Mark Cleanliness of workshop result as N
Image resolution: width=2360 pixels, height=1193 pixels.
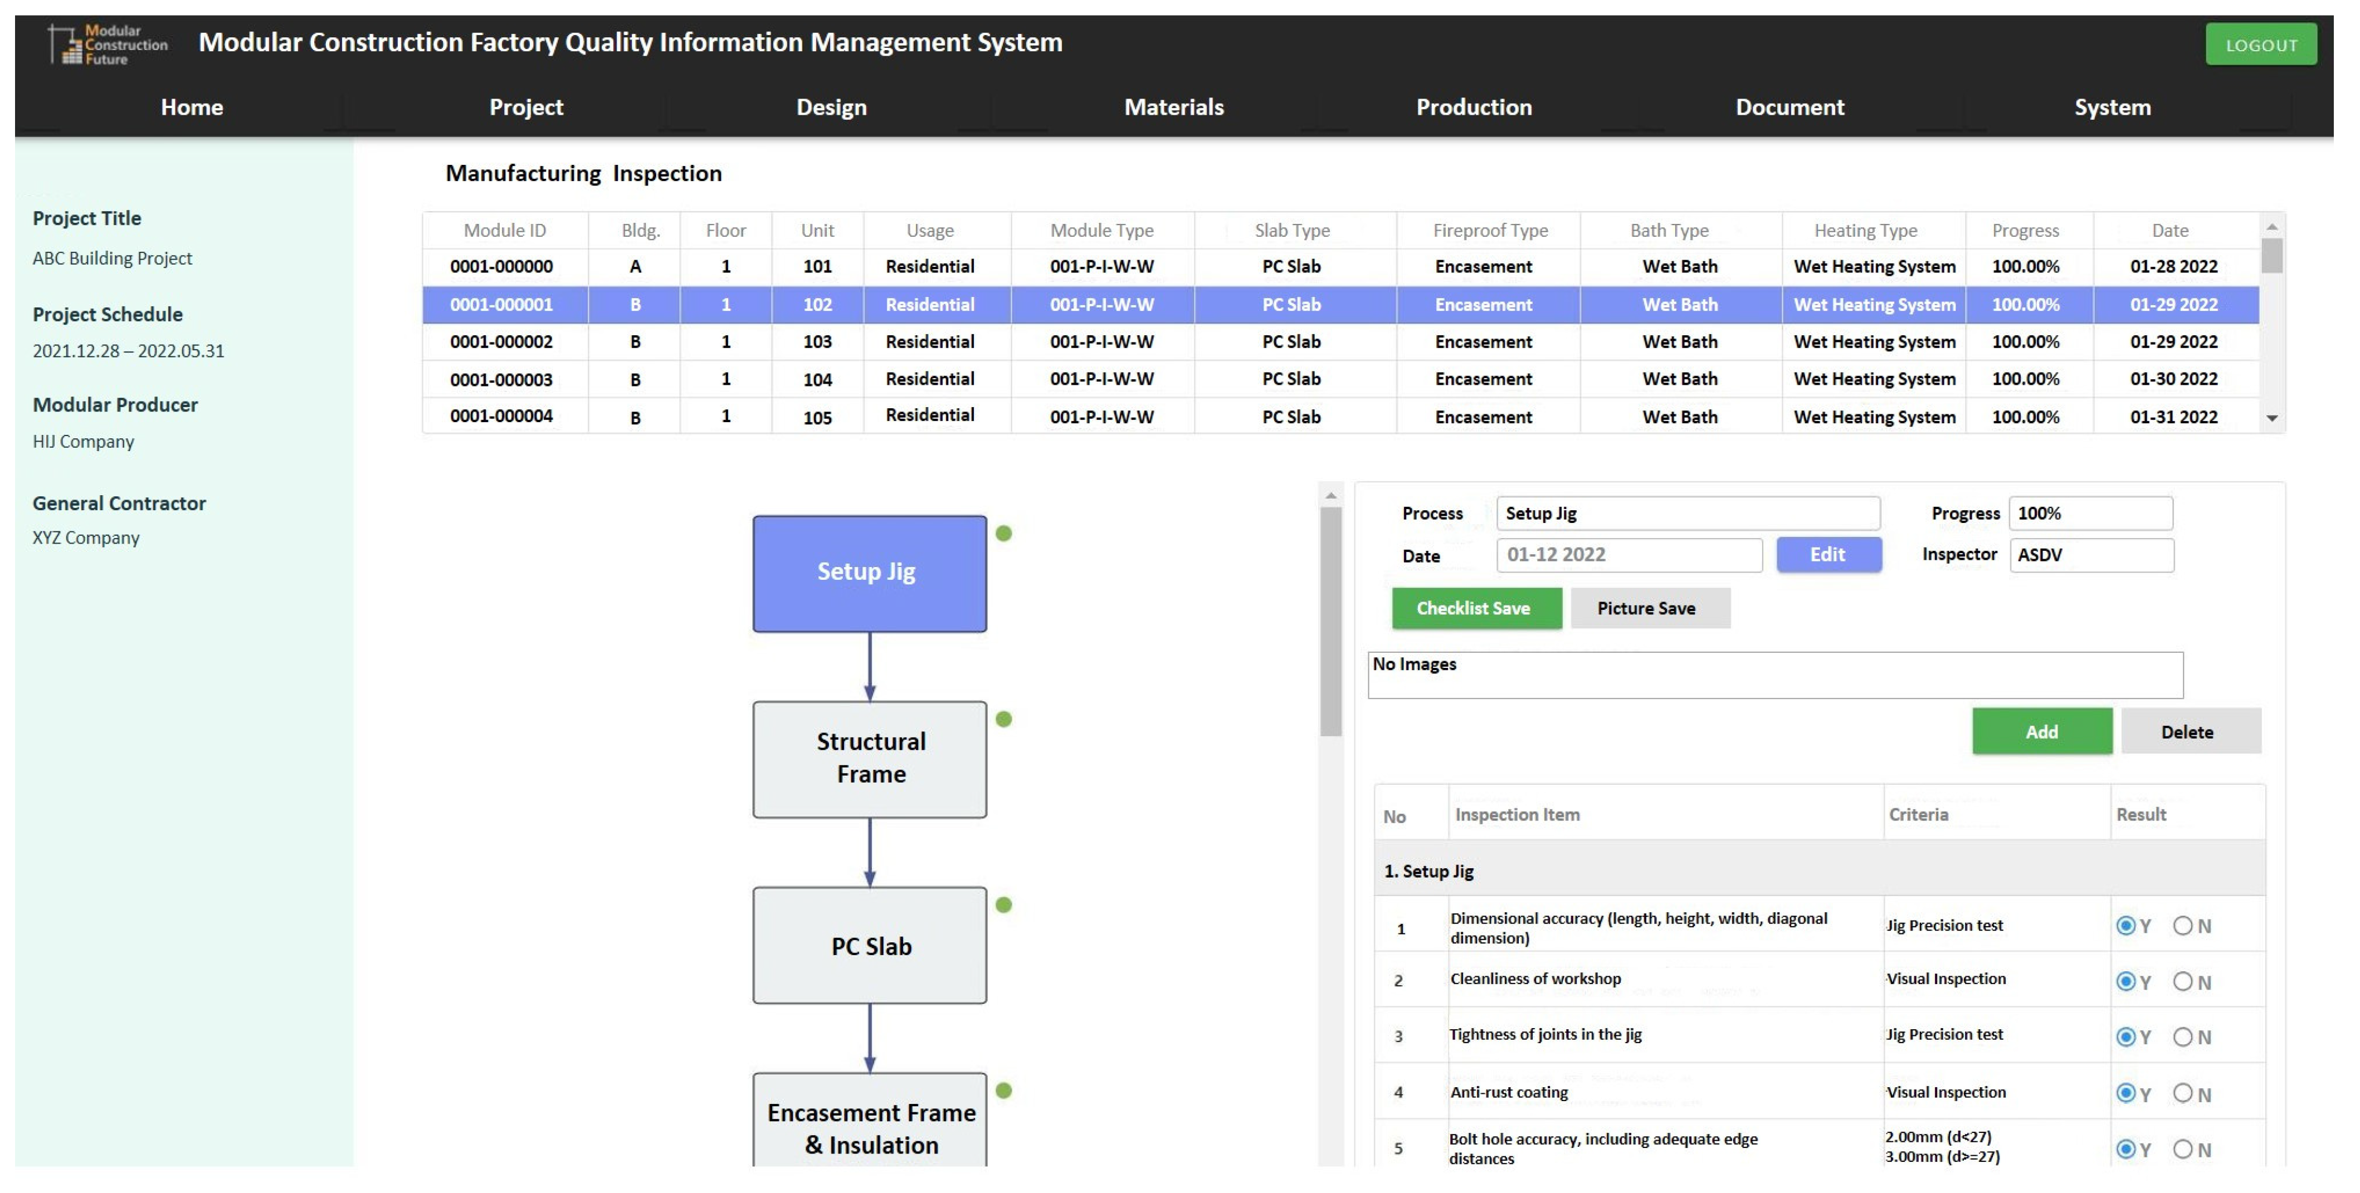pyautogui.click(x=2182, y=981)
